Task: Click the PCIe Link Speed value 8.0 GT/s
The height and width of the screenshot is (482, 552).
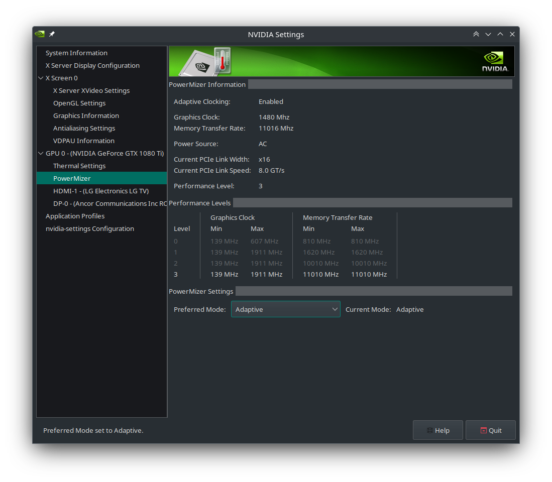Action: coord(271,171)
